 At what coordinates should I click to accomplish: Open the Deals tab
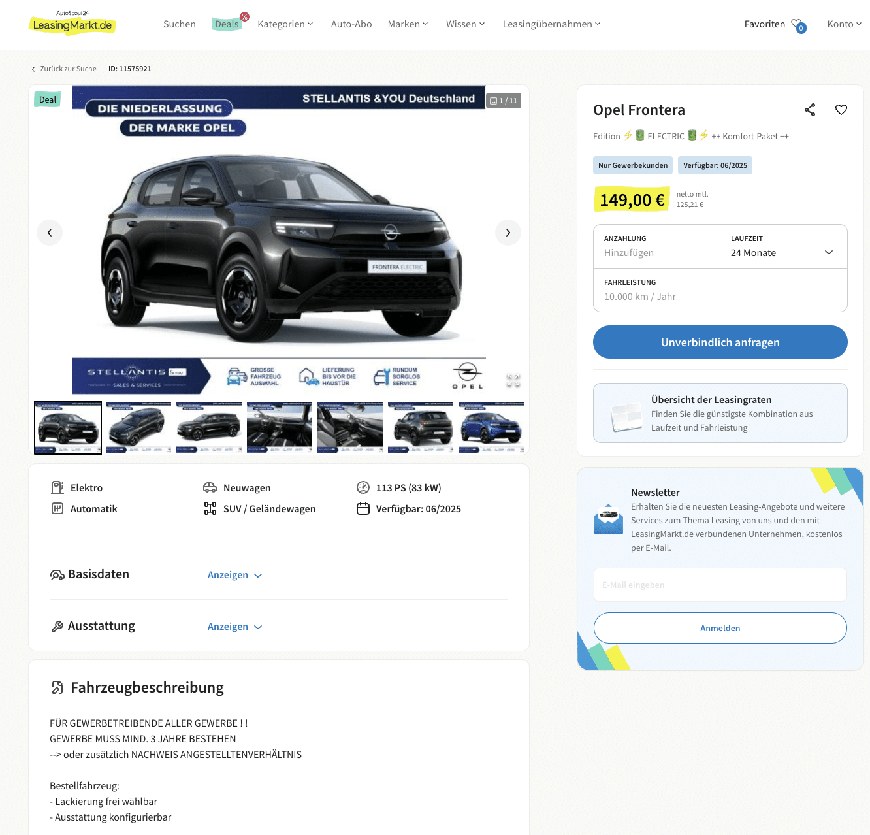227,24
